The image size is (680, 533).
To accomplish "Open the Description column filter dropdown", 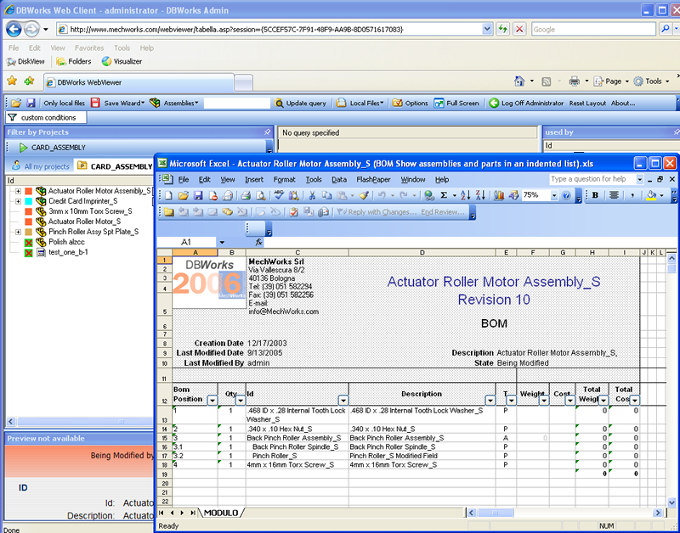I will (490, 401).
